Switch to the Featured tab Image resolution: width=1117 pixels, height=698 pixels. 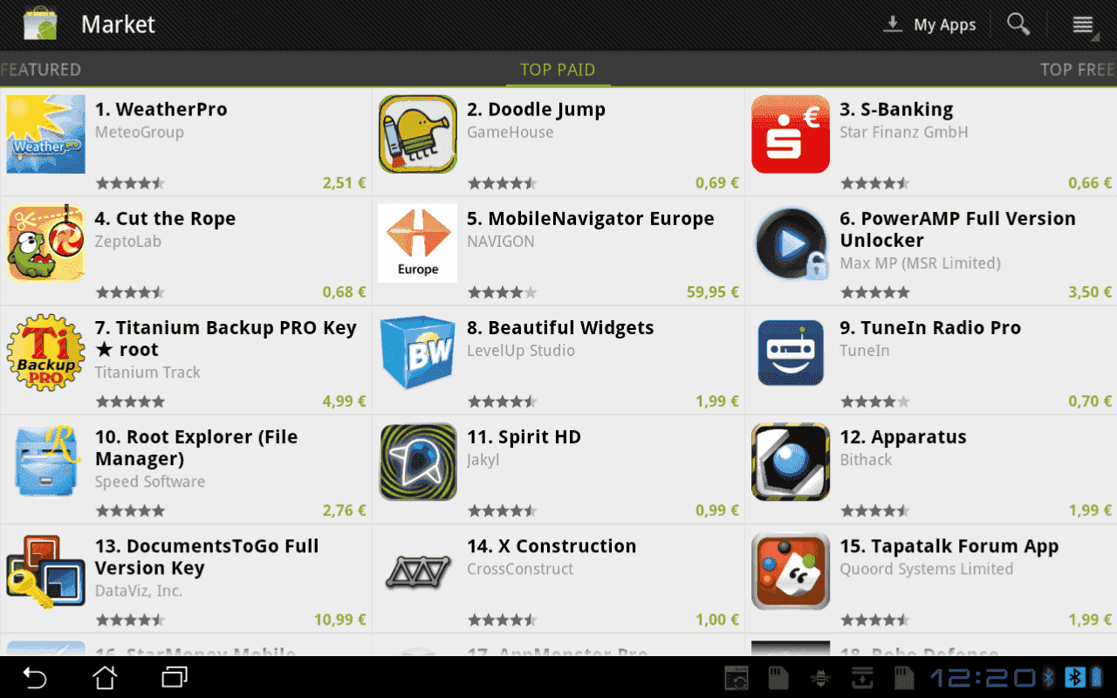[x=40, y=70]
